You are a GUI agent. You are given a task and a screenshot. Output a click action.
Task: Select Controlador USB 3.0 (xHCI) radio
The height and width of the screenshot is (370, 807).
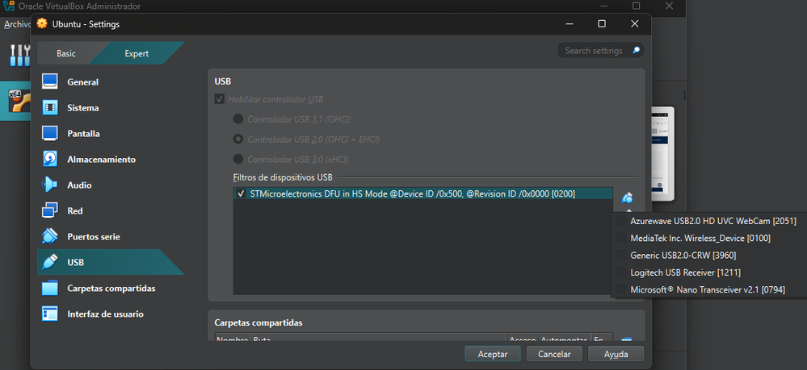click(237, 159)
